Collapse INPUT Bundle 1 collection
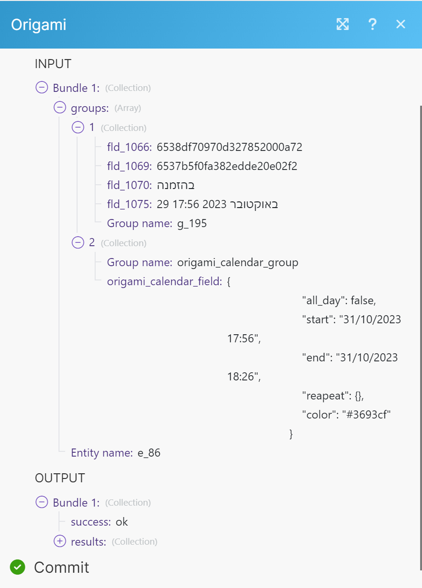Image resolution: width=422 pixels, height=588 pixels. coord(42,88)
